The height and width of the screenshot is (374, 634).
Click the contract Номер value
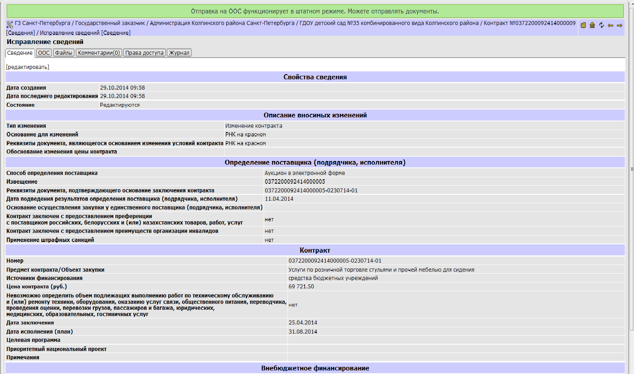[335, 261]
